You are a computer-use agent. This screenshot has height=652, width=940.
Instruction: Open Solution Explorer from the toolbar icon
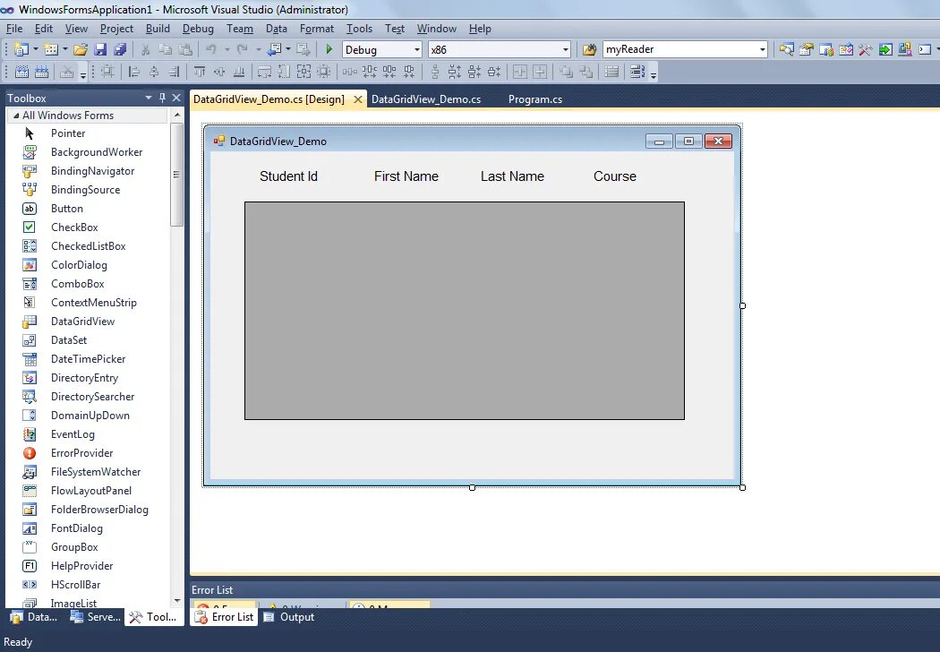(x=787, y=50)
